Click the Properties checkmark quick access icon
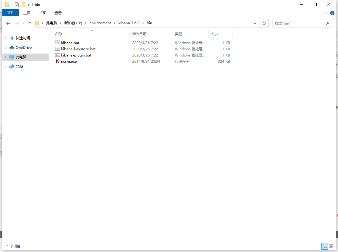338x252 pixels. click(17, 4)
